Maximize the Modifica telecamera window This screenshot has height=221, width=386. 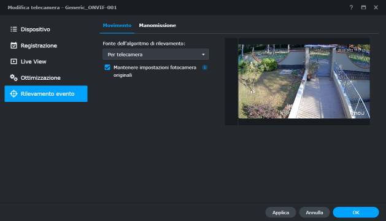[x=363, y=7]
